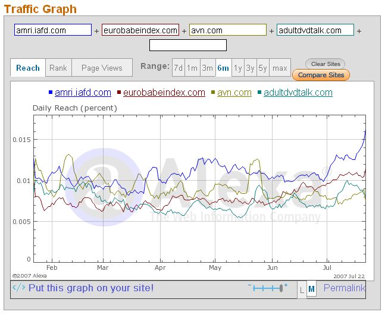388x318 pixels.
Task: Set range to 7d
Action: pyautogui.click(x=178, y=68)
